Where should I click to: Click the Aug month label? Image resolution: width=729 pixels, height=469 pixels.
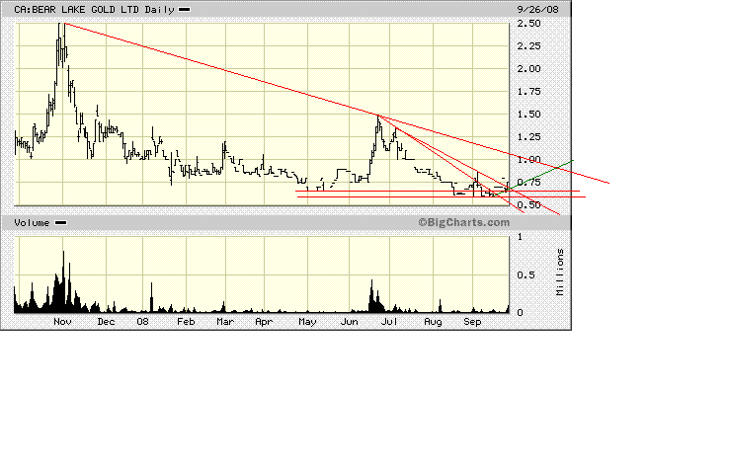[x=433, y=322]
